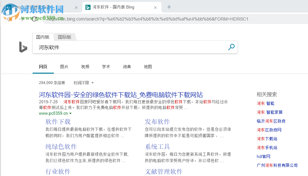Click related search 广州河东科技有限公司

point(277,165)
